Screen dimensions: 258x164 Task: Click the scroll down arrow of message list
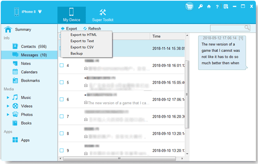coord(187,154)
